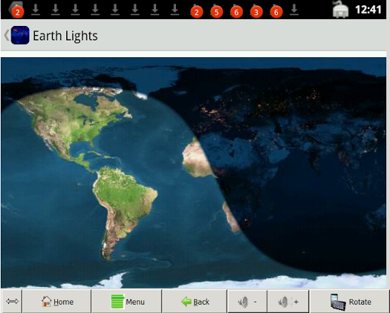Open the notification badge showing 5
Screen dimensions: 390x313
pyautogui.click(x=216, y=12)
